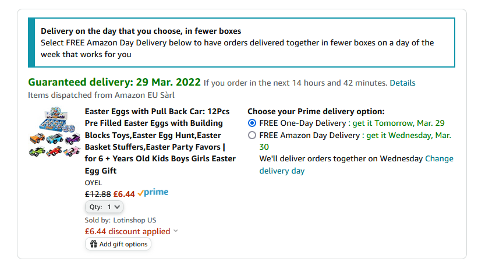Click the Add gift options button
The height and width of the screenshot is (265, 478).
click(118, 244)
